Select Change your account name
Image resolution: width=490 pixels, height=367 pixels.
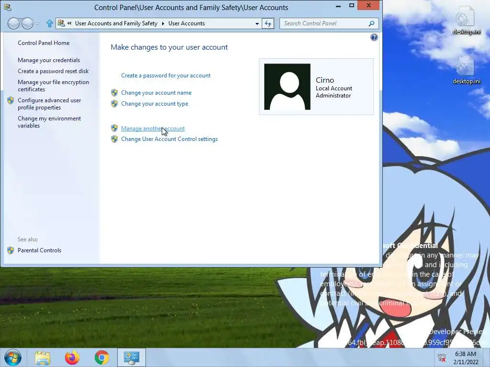(x=156, y=93)
